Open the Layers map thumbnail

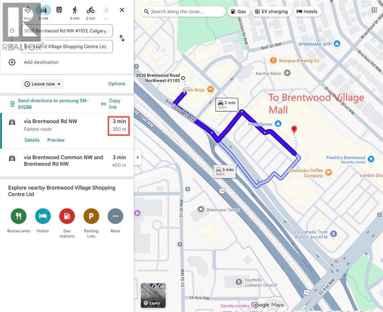point(153,295)
